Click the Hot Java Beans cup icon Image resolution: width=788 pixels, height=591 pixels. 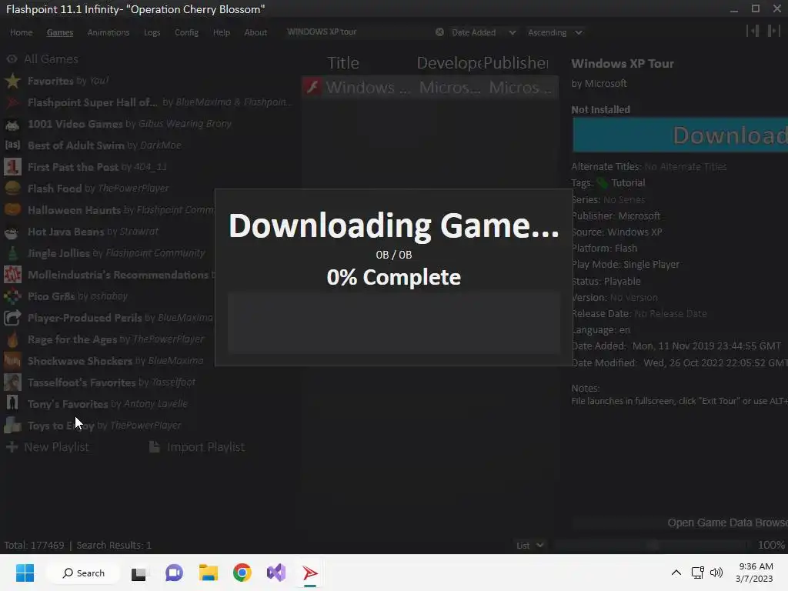12,232
